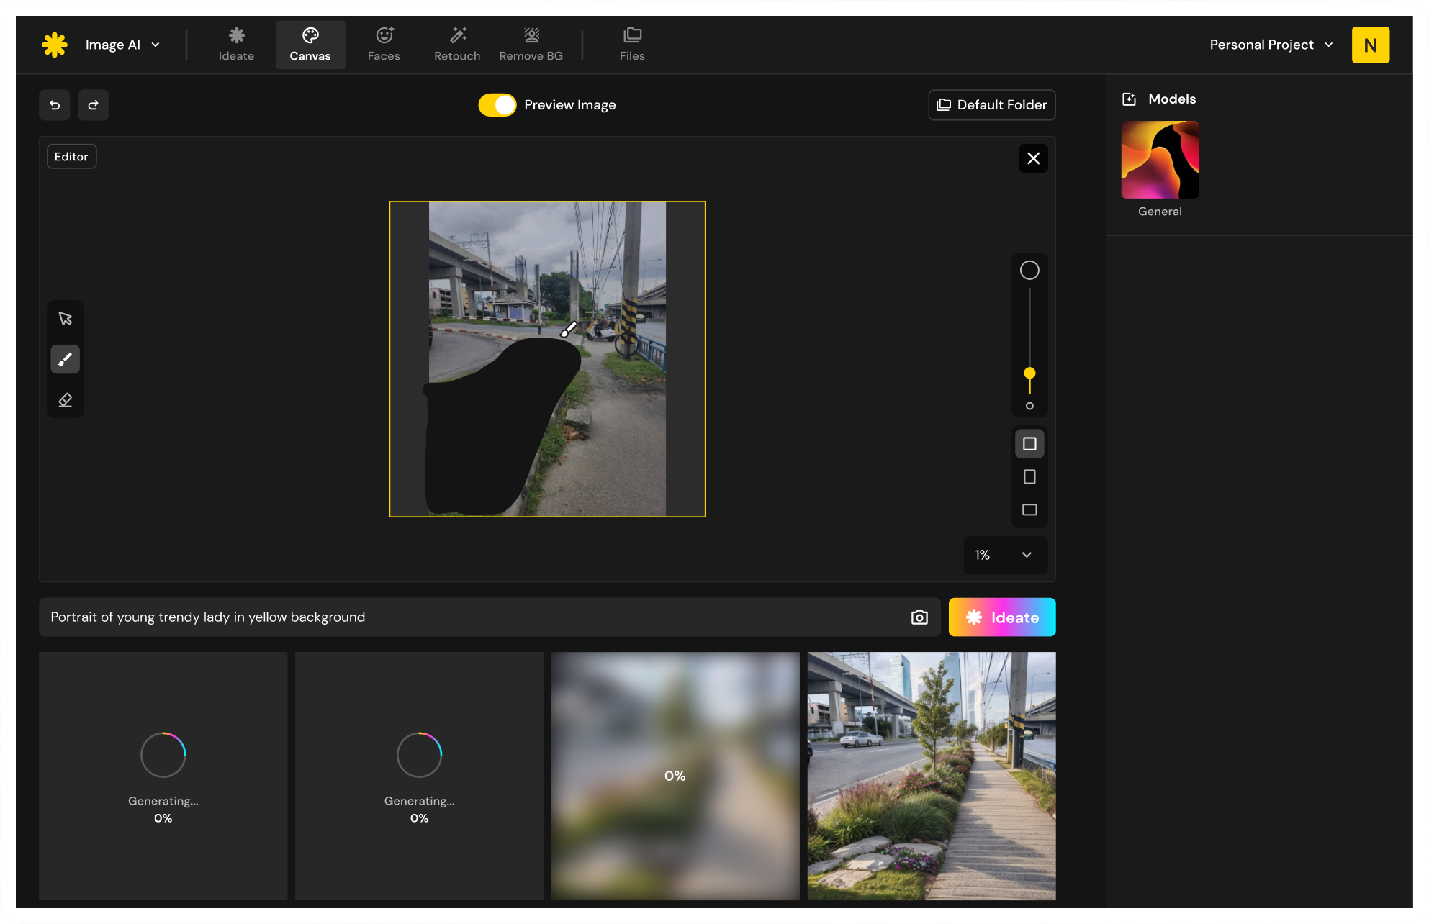
Task: Click the Models panel icon
Action: tap(1129, 99)
